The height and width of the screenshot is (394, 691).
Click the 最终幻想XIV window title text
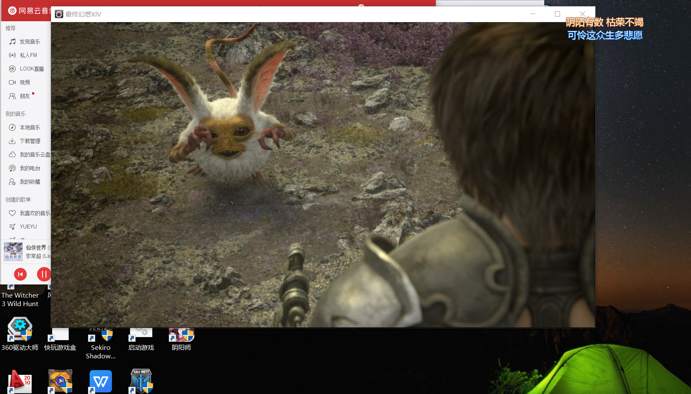point(83,14)
